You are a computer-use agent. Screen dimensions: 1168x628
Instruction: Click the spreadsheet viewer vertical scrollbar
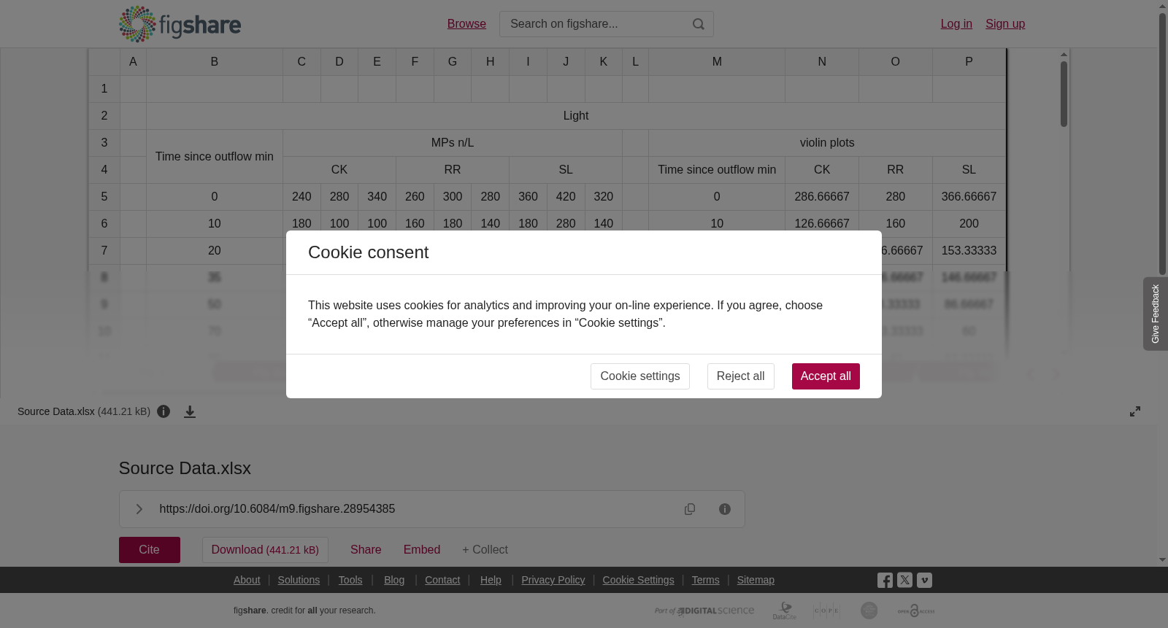(x=1064, y=94)
